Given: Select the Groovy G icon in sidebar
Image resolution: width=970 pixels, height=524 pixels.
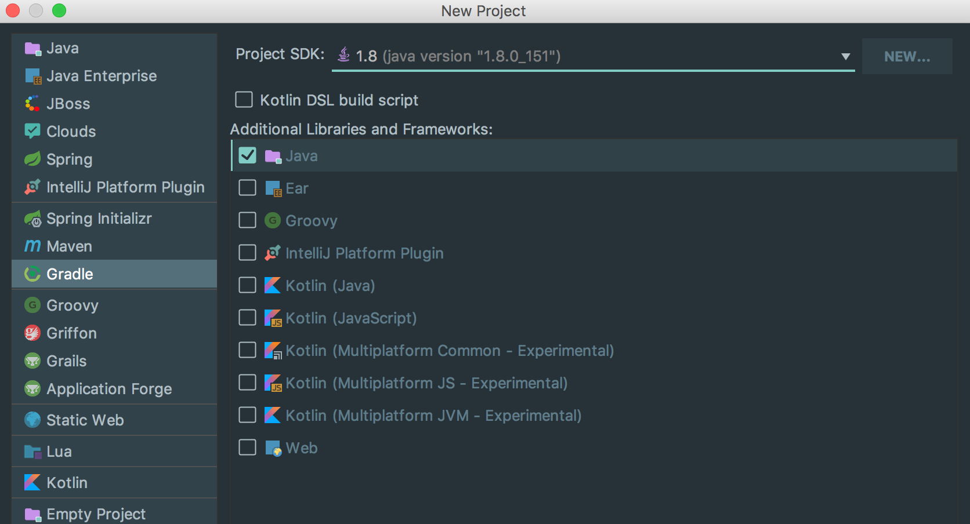Looking at the screenshot, I should [x=32, y=305].
